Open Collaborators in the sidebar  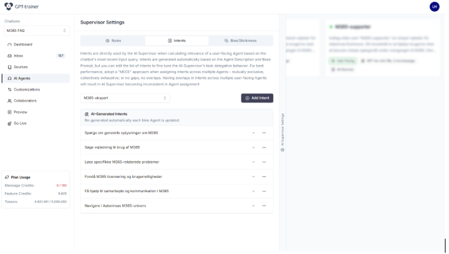(x=36, y=100)
